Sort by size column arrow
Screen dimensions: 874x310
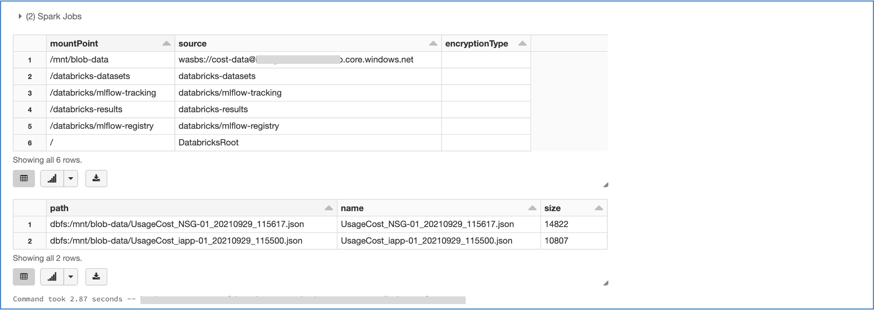point(599,208)
